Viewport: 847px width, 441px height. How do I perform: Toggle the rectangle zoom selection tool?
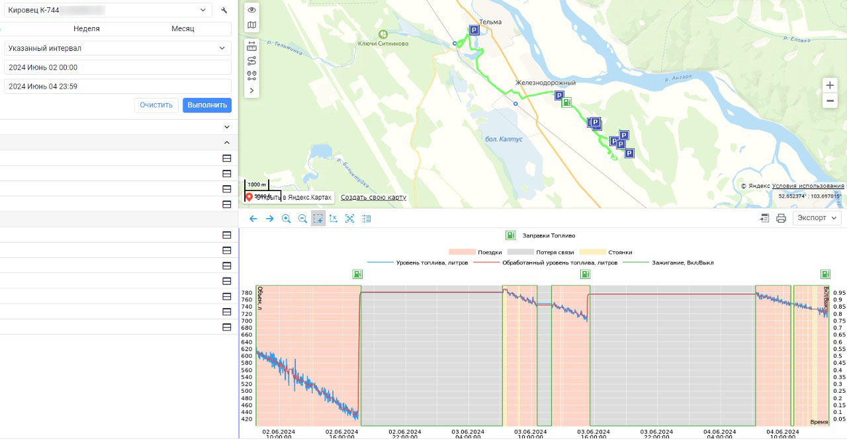(318, 219)
